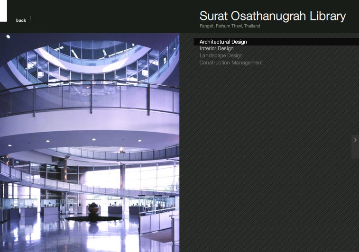Image resolution: width=359 pixels, height=252 pixels.
Task: Select the Surat Osathanugrah Library title
Action: [x=273, y=16]
